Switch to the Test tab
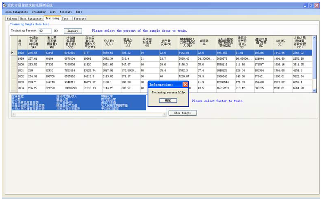This screenshot has height=200, width=321. [65, 19]
